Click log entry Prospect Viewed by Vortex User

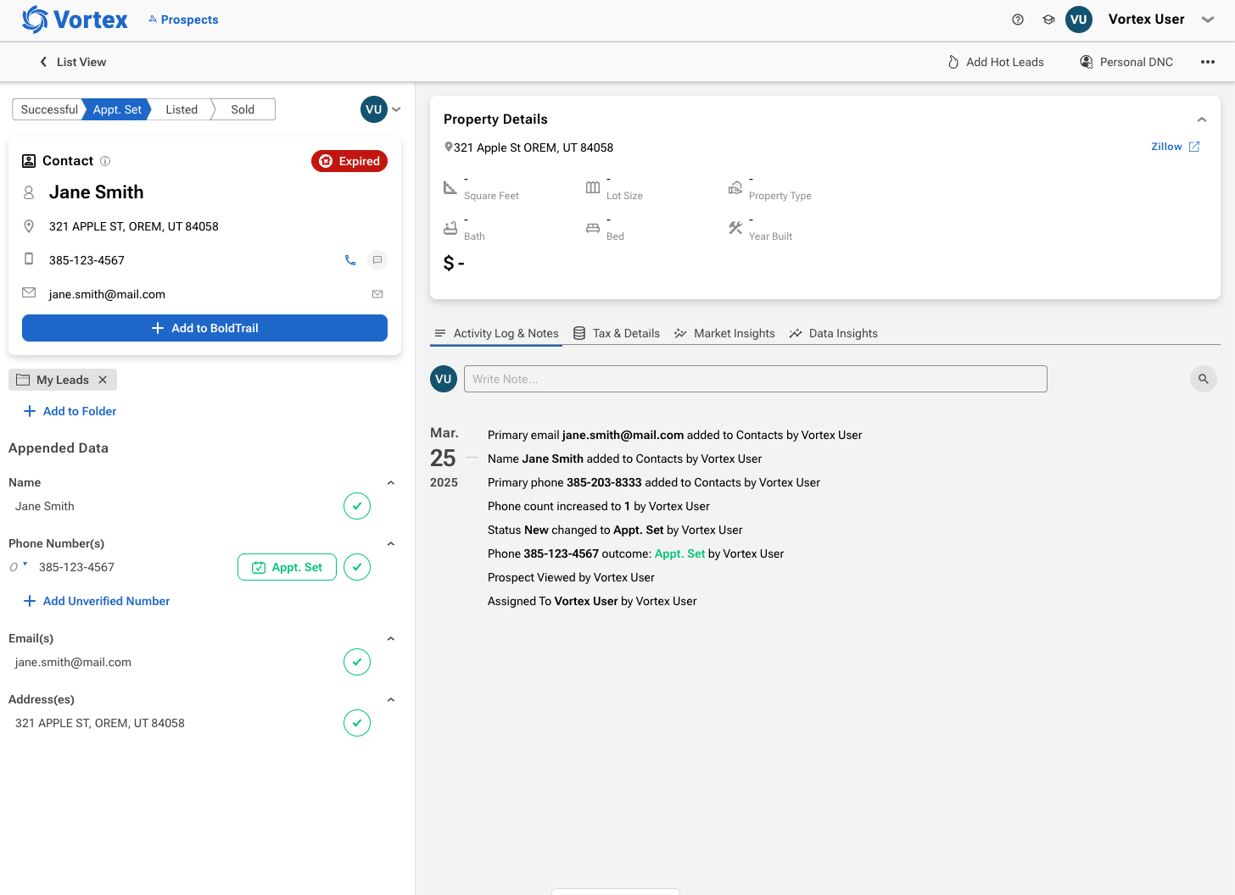571,577
